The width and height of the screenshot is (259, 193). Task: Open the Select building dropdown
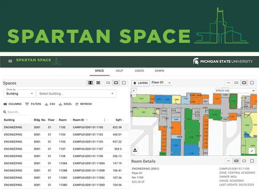coord(77,94)
